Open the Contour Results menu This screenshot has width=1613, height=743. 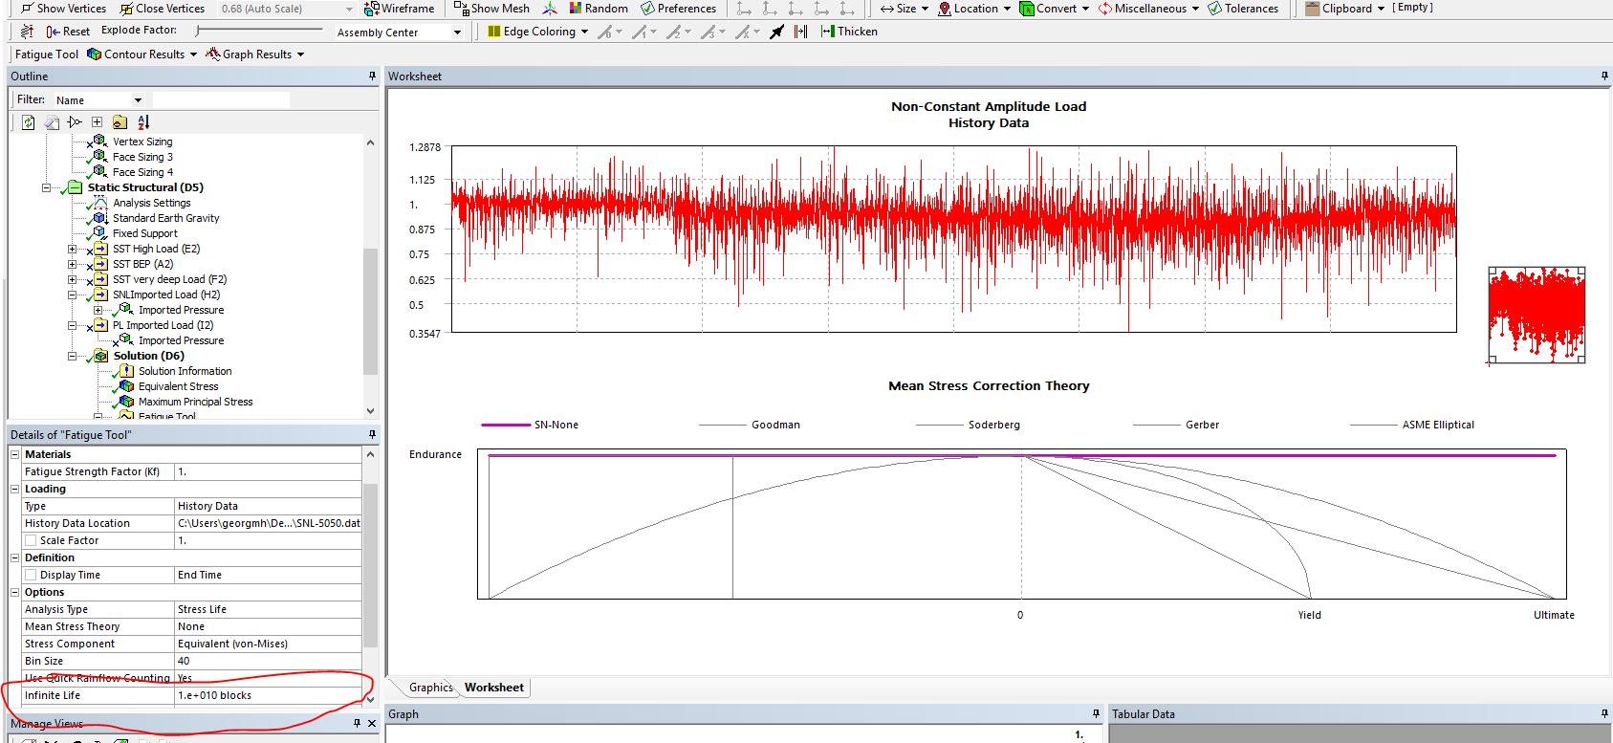[x=142, y=55]
